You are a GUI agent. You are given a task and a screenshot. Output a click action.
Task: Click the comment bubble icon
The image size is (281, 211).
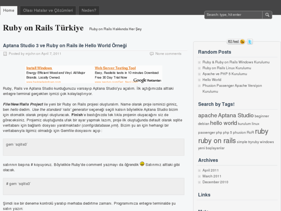click(x=152, y=54)
